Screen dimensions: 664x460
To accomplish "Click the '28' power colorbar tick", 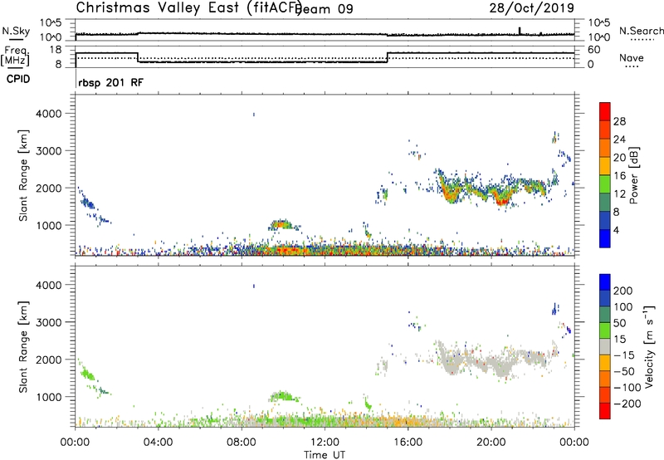I will pyautogui.click(x=619, y=121).
